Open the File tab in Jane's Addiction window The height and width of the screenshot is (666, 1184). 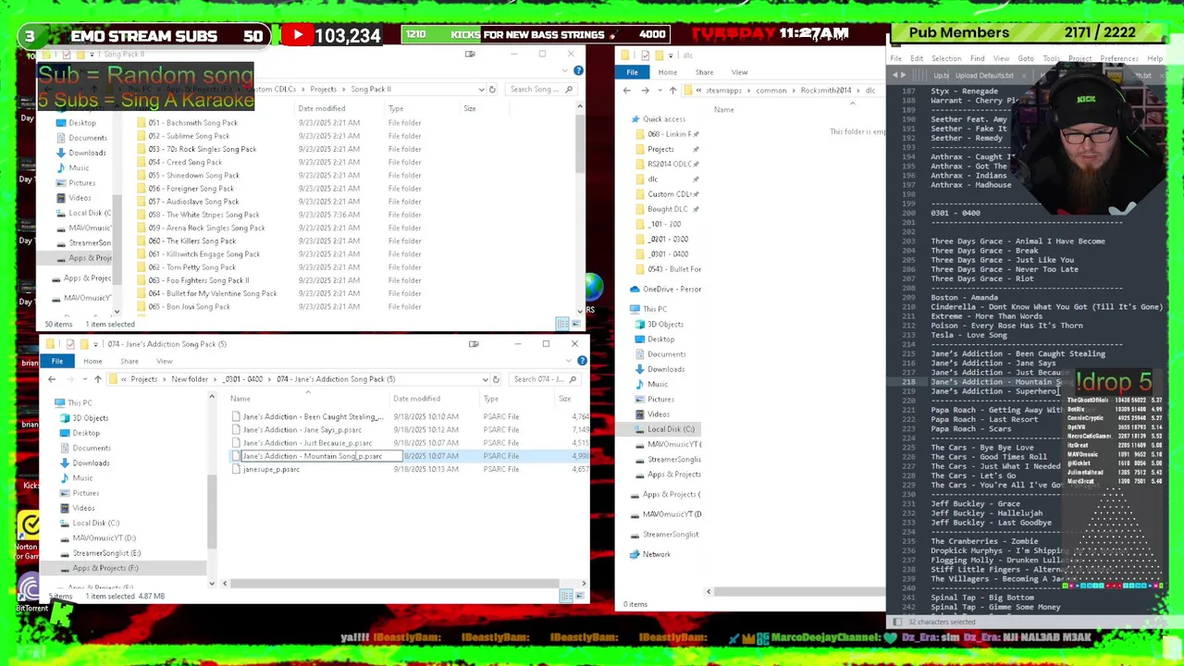(57, 362)
